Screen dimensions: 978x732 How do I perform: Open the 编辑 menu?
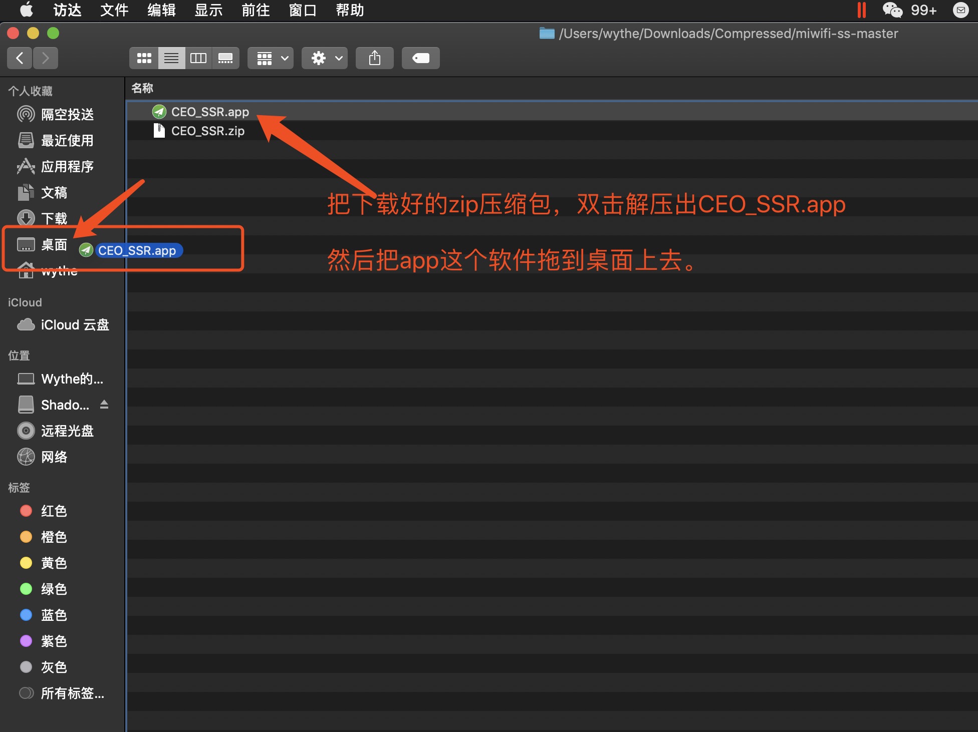pos(161,10)
